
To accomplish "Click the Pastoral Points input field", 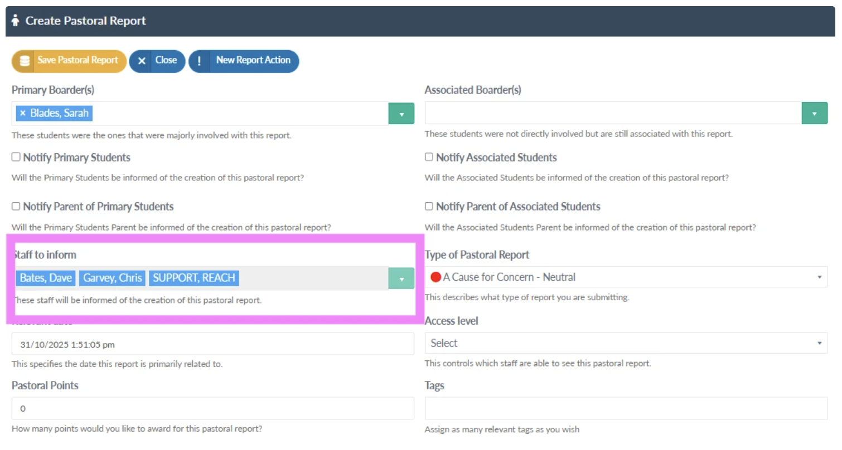I will pyautogui.click(x=213, y=408).
